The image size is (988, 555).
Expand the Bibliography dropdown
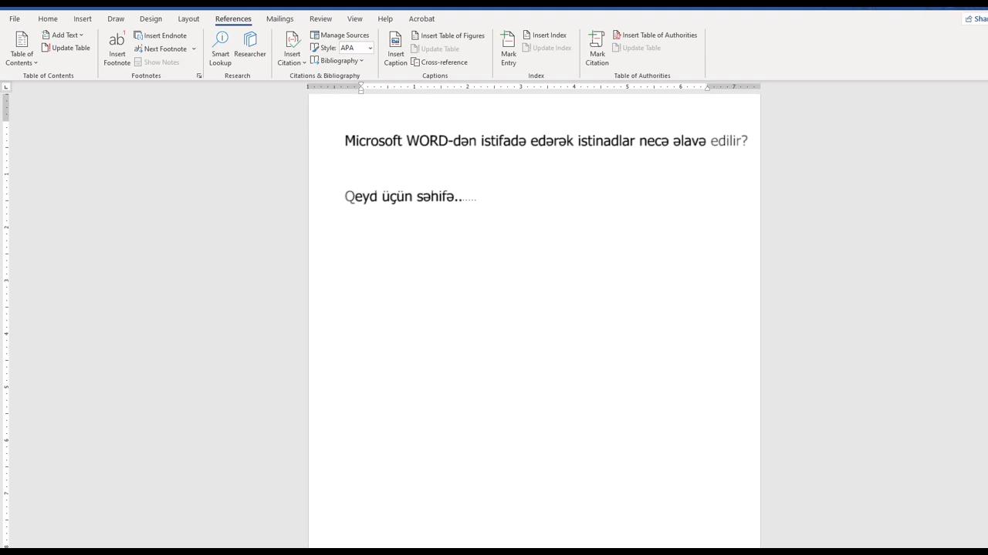[x=337, y=61]
